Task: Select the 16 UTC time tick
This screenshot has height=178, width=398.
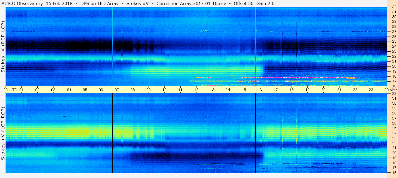Action: tap(260, 90)
